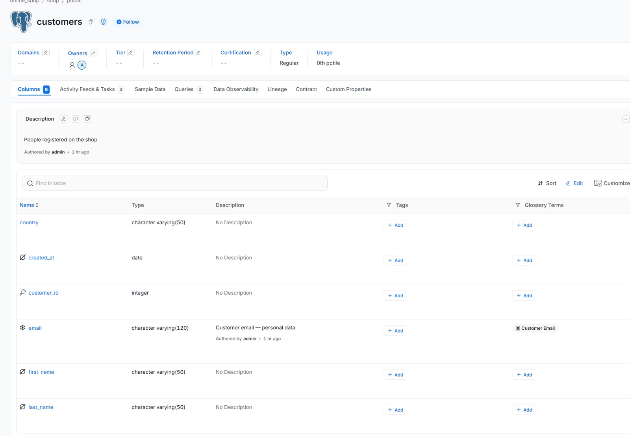The height and width of the screenshot is (436, 630).
Task: Open the first_name column link
Action: coord(41,372)
